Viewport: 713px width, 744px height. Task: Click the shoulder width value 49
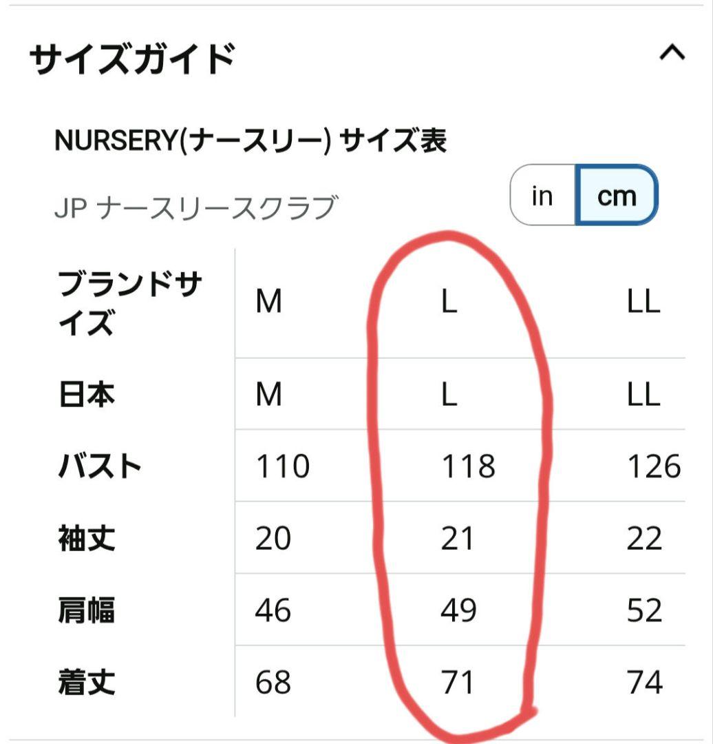click(458, 610)
